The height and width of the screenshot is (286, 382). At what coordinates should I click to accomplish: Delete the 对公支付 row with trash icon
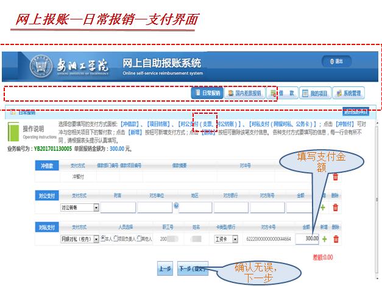(335, 208)
